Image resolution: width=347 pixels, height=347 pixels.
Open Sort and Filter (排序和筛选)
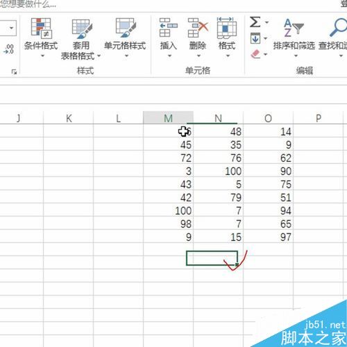(294, 37)
